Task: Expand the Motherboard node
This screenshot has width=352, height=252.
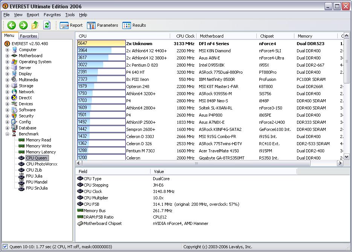Action: (x=8, y=56)
